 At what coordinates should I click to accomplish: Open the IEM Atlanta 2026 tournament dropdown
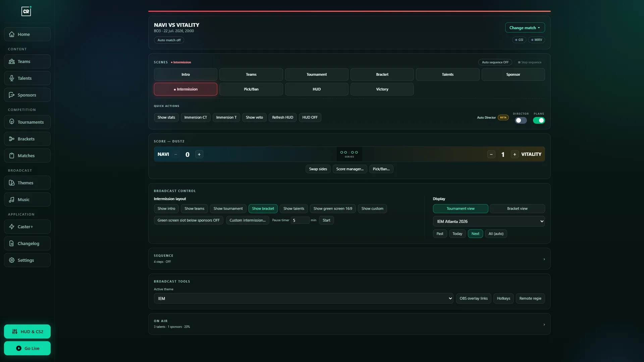489,221
